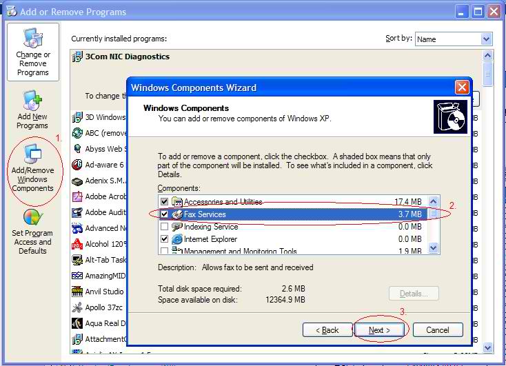Select '3Com NIC Diagnostics' program name
The image size is (506, 366).
pyautogui.click(x=128, y=57)
